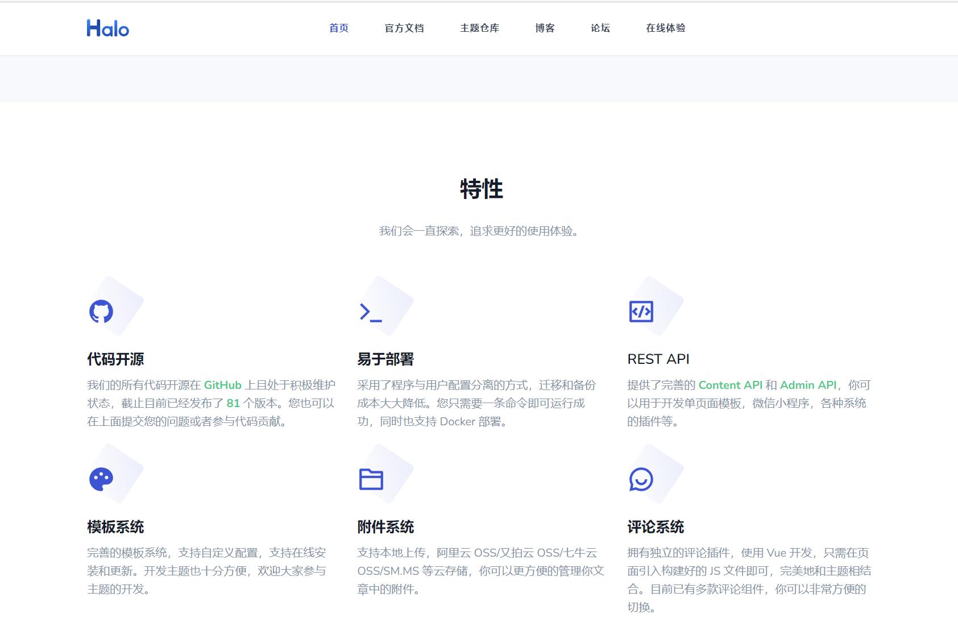This screenshot has width=958, height=622.
Task: Click the 代码开源 feature heading
Action: point(115,359)
